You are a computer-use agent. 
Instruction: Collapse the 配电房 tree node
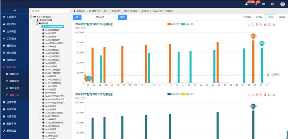37,23
